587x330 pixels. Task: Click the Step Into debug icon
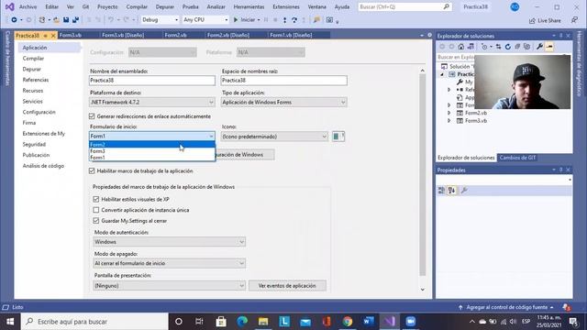click(285, 20)
